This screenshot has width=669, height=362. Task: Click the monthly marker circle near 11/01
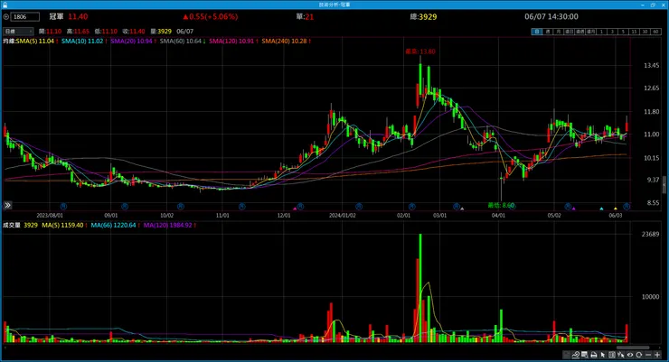242,207
